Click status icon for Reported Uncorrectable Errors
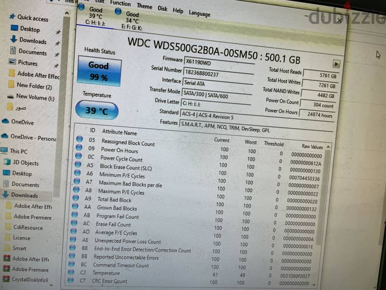 coord(72,256)
